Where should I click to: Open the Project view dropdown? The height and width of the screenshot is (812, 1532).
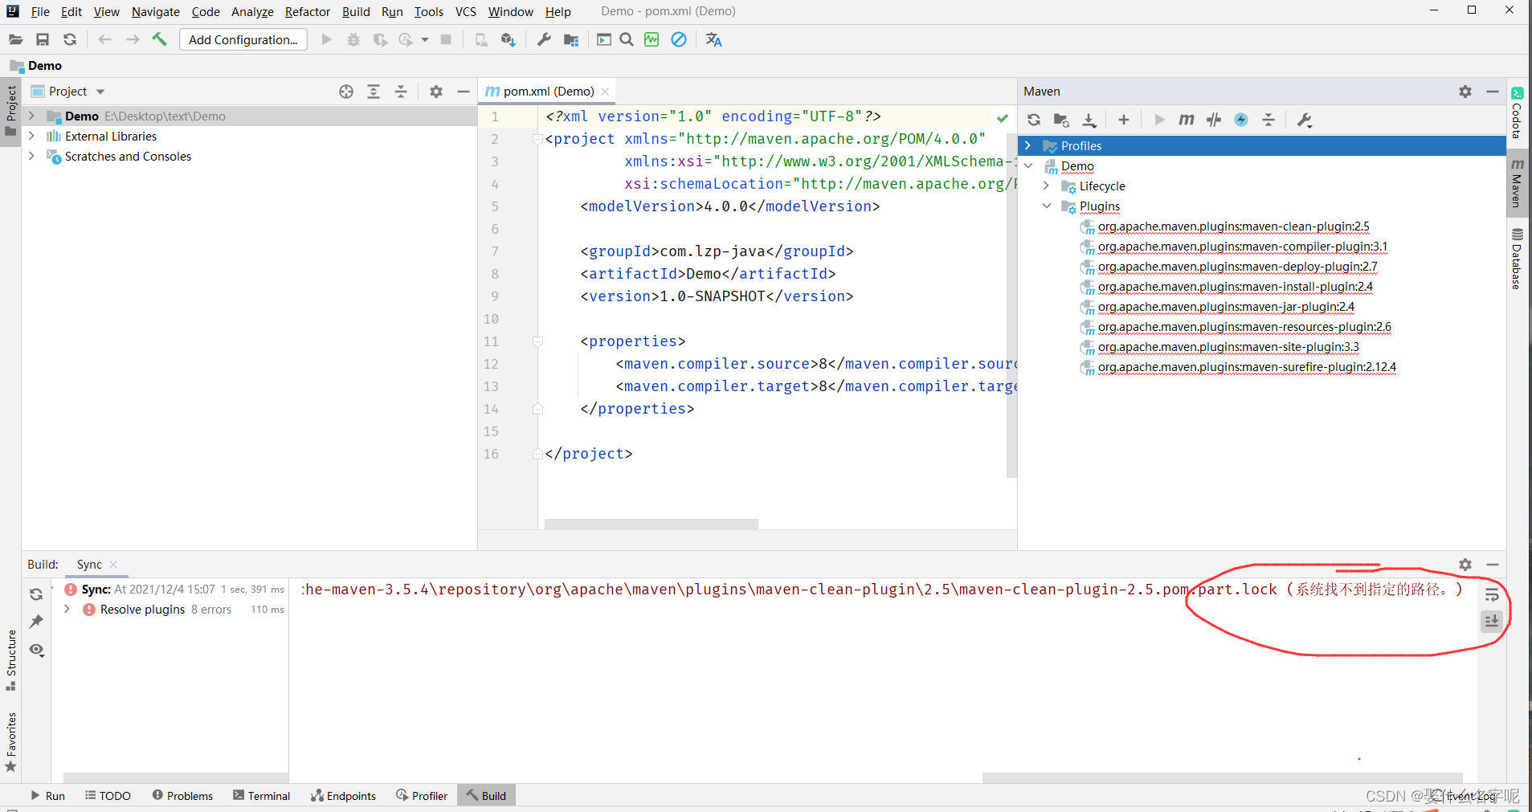pos(100,92)
